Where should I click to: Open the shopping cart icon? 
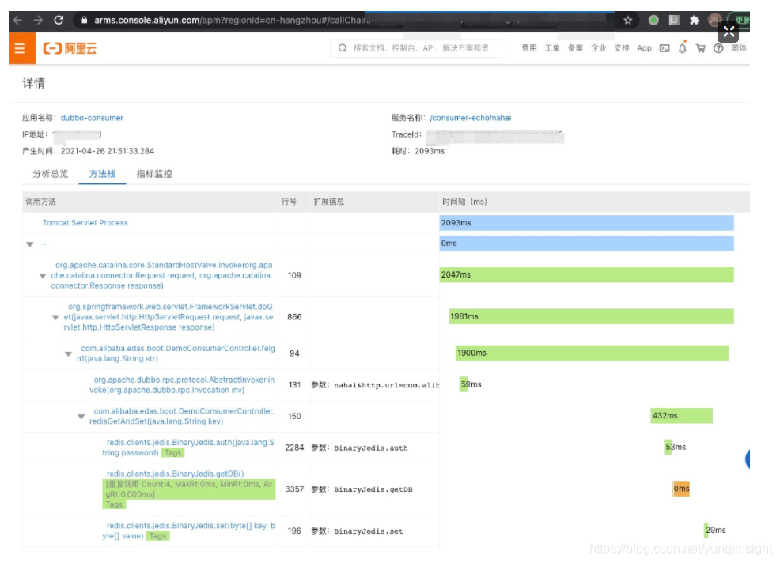click(700, 48)
